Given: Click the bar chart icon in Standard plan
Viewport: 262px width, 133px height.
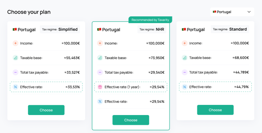Looking at the screenshot, I should (184, 58).
